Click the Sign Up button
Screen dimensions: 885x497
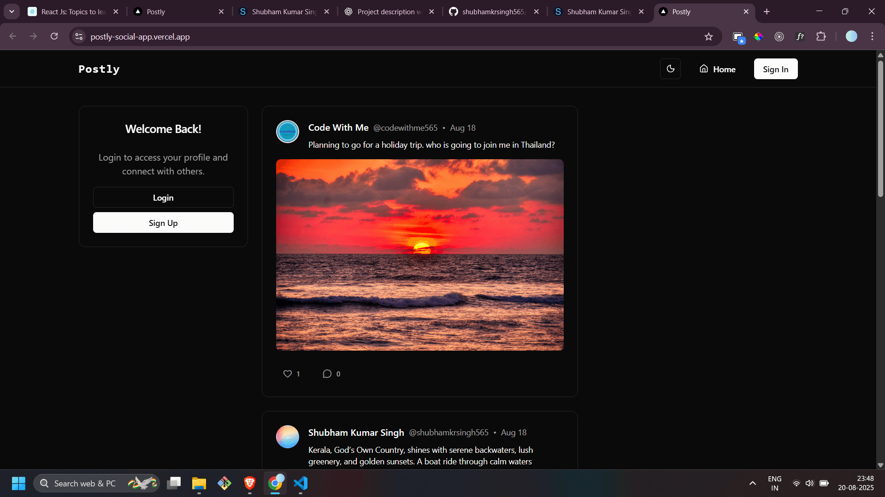[x=163, y=222]
